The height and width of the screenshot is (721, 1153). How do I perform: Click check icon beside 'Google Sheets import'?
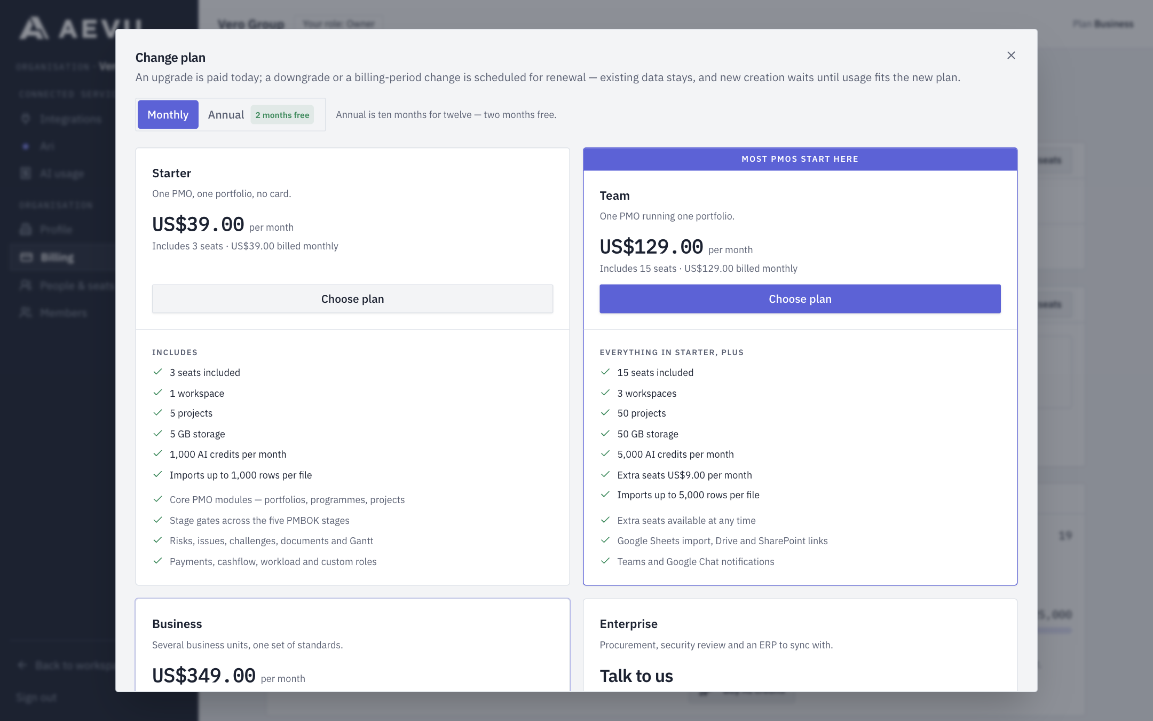tap(605, 540)
